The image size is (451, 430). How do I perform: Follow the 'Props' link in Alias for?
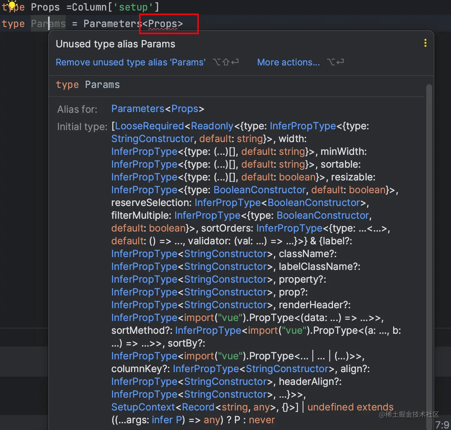[185, 109]
